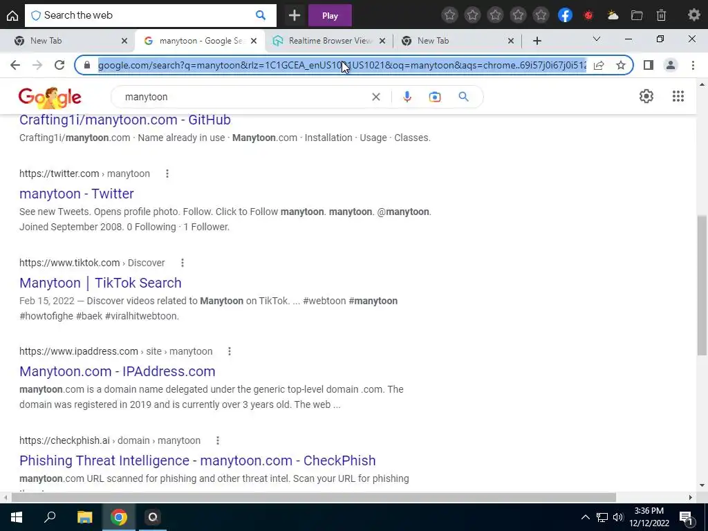The image size is (708, 531).
Task: Open a new Chrome tab
Action: coord(537,41)
